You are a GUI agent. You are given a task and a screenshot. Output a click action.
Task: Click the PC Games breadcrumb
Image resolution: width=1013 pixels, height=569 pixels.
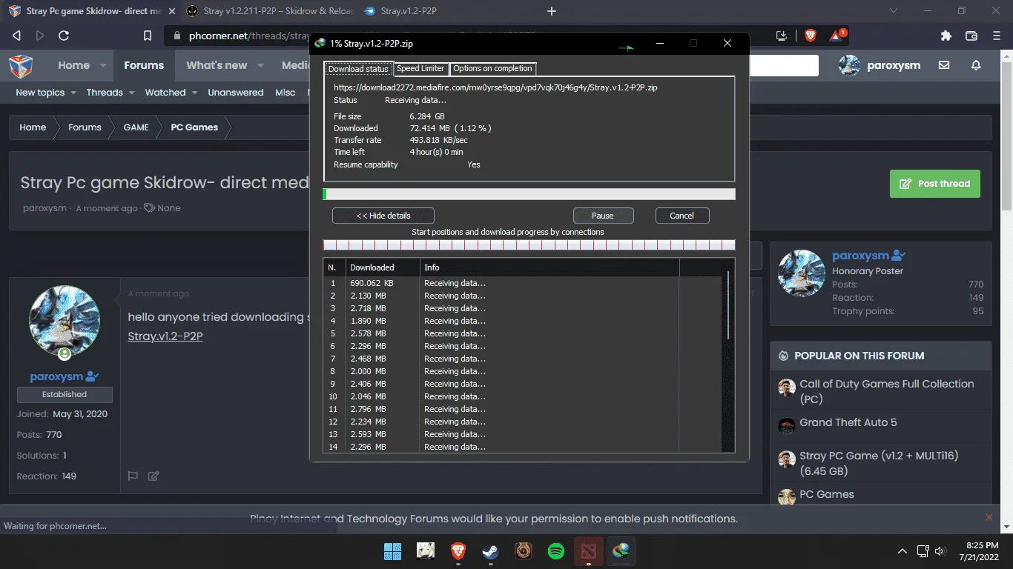pos(194,127)
